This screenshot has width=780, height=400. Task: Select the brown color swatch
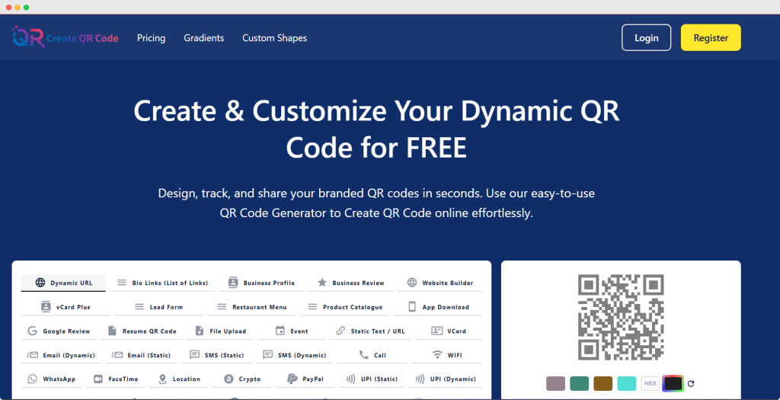[603, 383]
